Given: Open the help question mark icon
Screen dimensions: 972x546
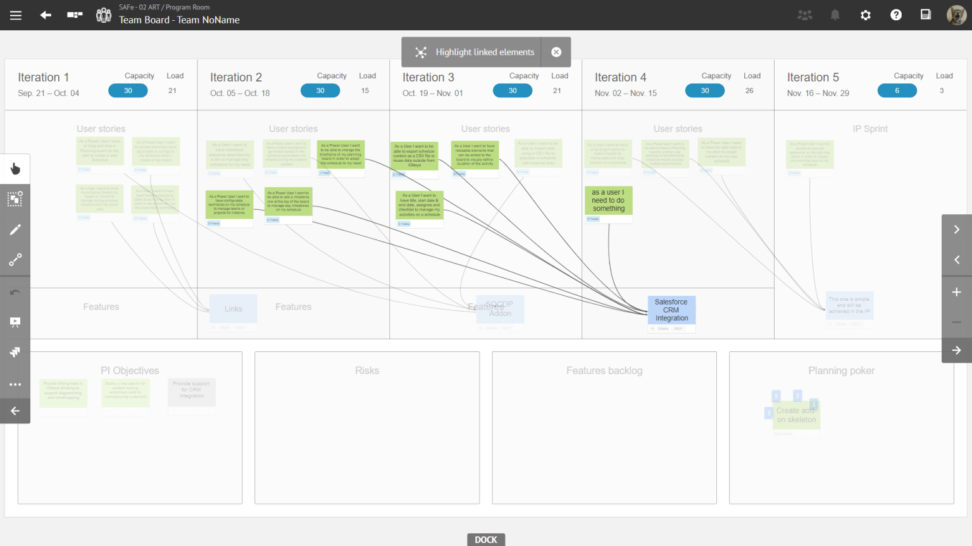Looking at the screenshot, I should pyautogui.click(x=896, y=15).
